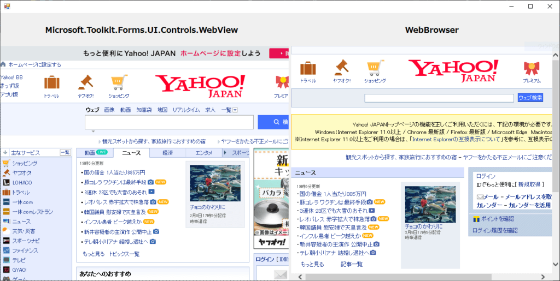Screen dimensions: 560x281
Task: Click the 天気・災害 weather icon in sidebar
Action: click(x=6, y=231)
